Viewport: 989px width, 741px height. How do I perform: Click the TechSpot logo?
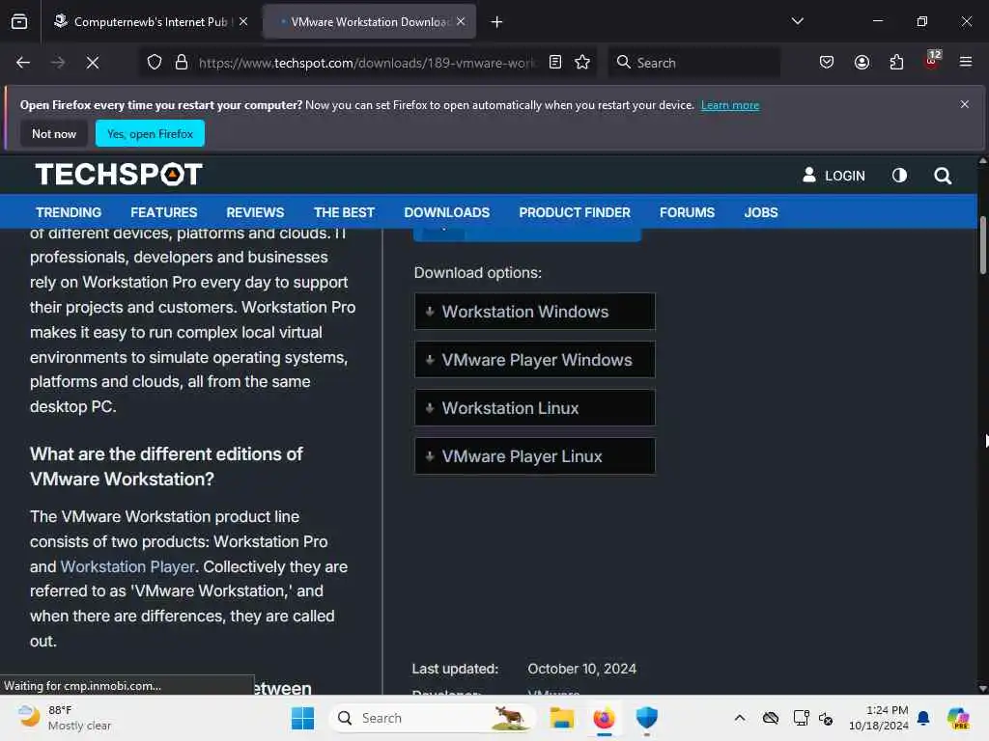pos(119,175)
